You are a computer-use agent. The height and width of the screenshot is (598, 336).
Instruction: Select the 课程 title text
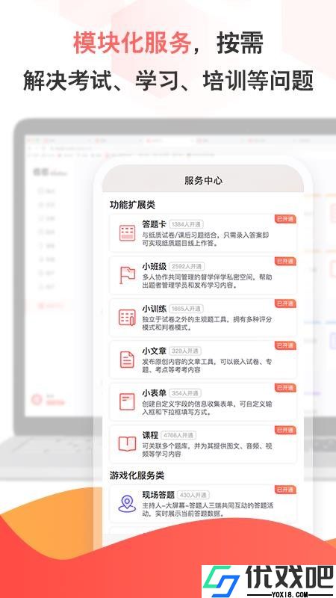[x=150, y=435]
